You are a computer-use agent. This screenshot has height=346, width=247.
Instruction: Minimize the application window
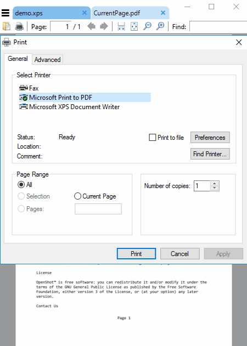[x=187, y=7]
